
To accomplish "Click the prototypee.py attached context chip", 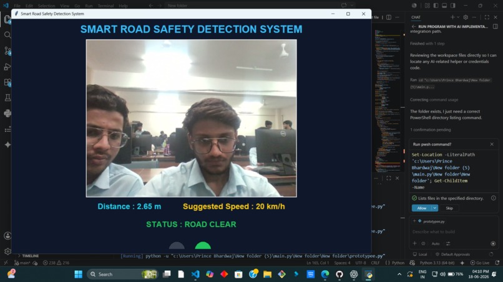I will (x=431, y=221).
